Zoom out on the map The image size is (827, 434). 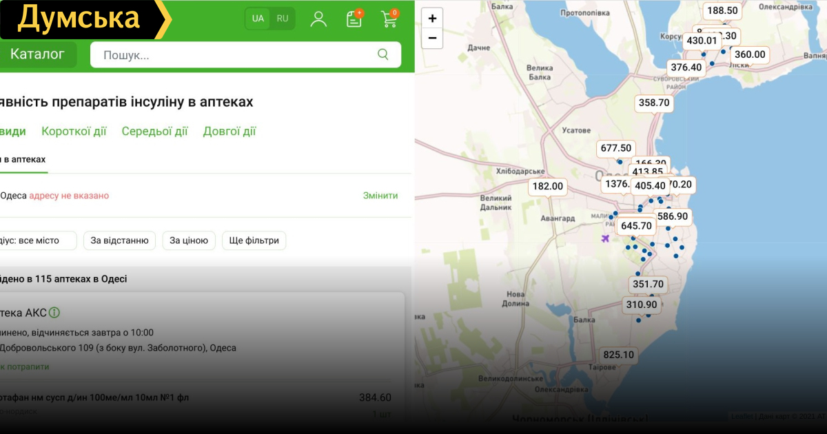[432, 38]
